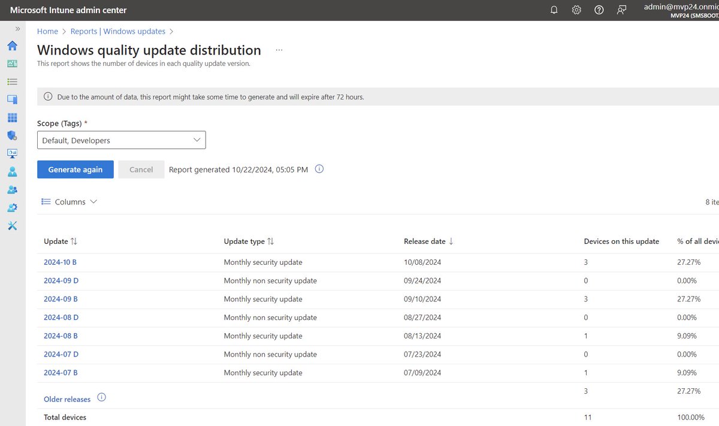This screenshot has width=719, height=426.
Task: Open the Tenant administration icon
Action: pos(12,207)
